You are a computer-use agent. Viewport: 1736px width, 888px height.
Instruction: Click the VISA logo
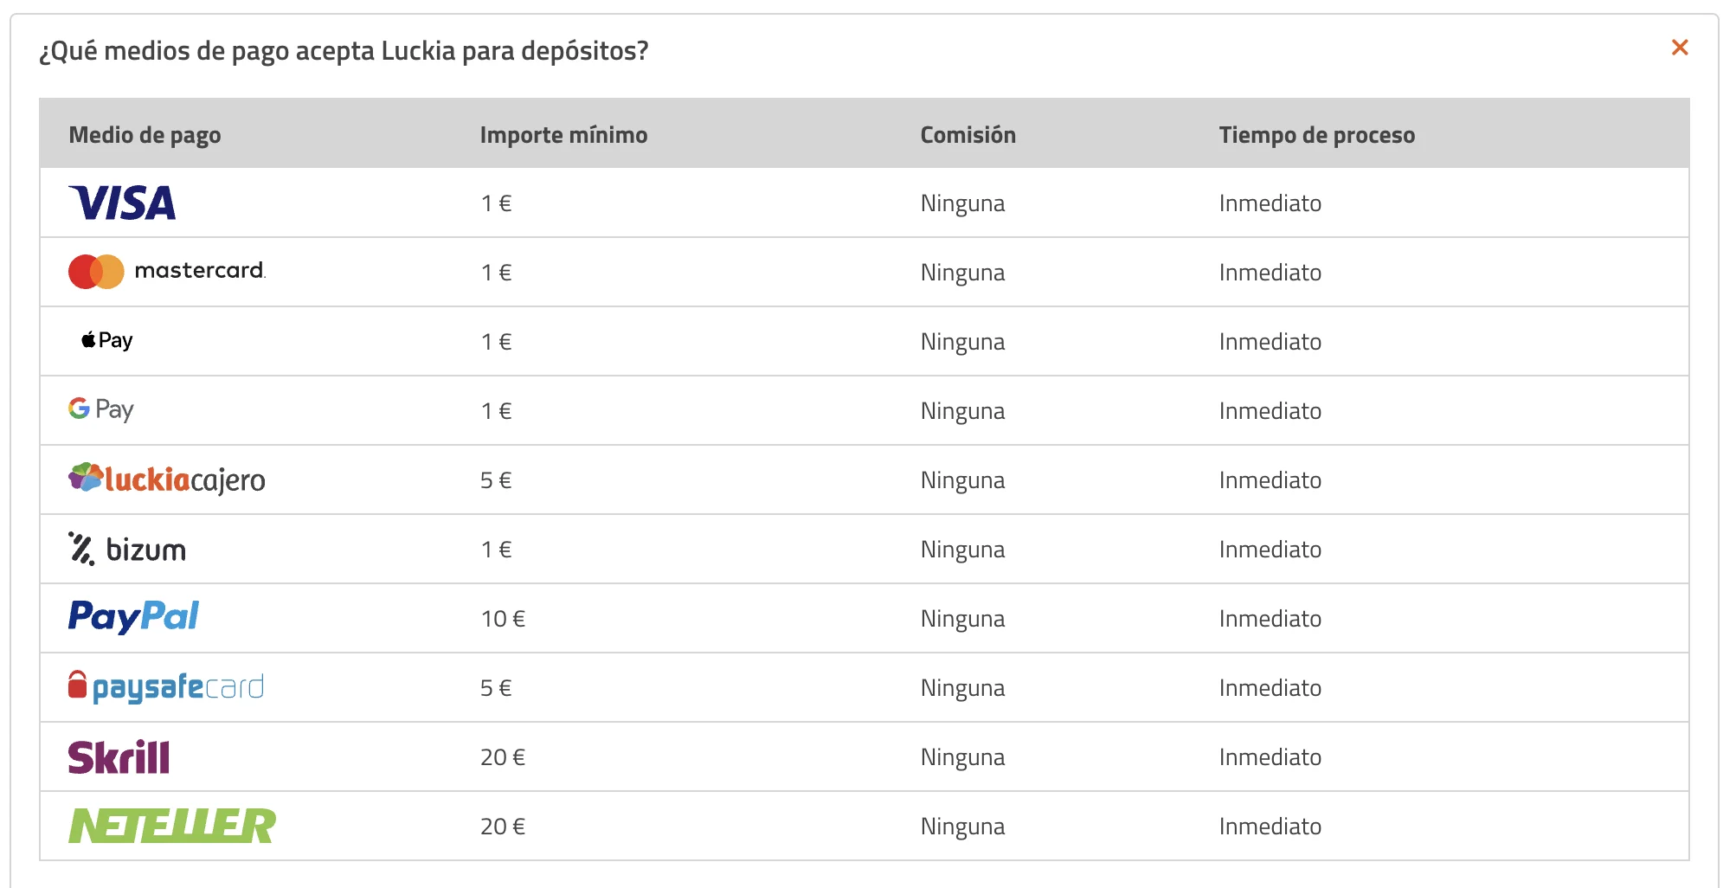point(122,203)
